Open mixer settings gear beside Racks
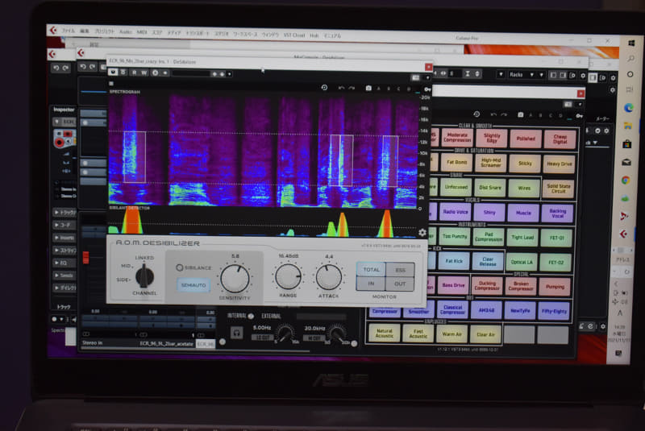 (583, 76)
